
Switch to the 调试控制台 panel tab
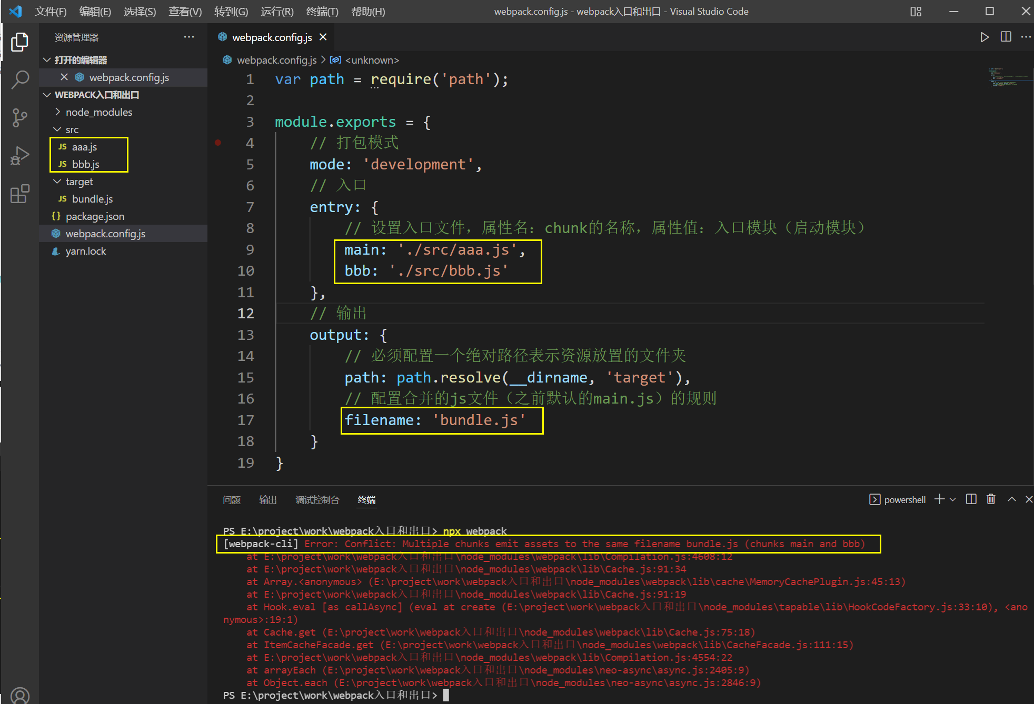pos(317,500)
